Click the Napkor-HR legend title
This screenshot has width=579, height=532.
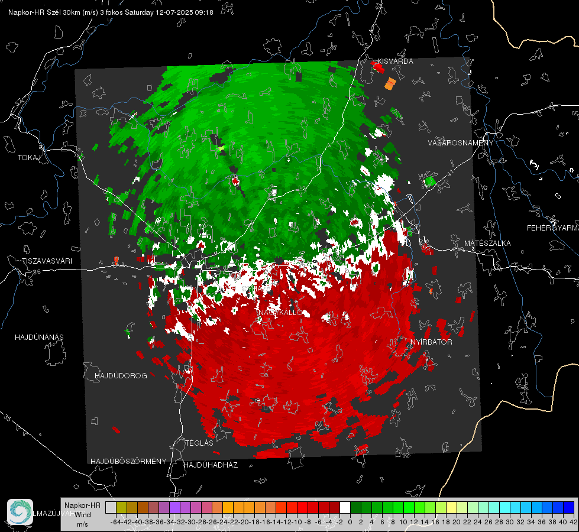82,505
